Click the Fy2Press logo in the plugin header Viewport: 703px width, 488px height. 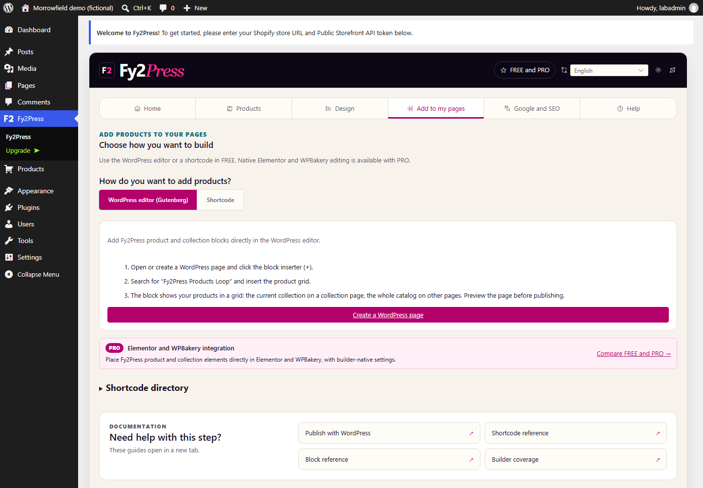142,71
